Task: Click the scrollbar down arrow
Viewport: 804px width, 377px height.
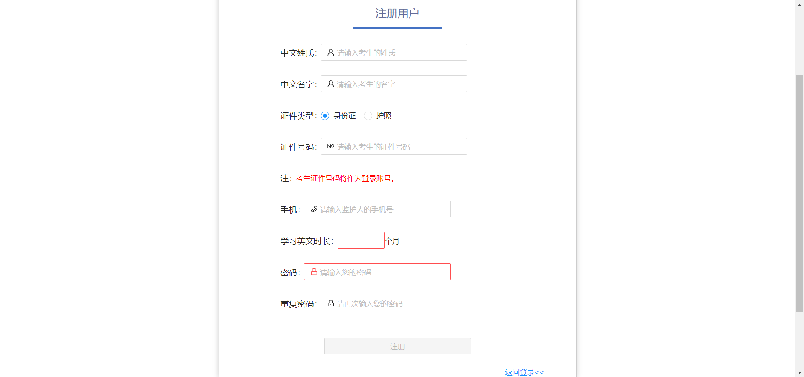Action: point(800,372)
